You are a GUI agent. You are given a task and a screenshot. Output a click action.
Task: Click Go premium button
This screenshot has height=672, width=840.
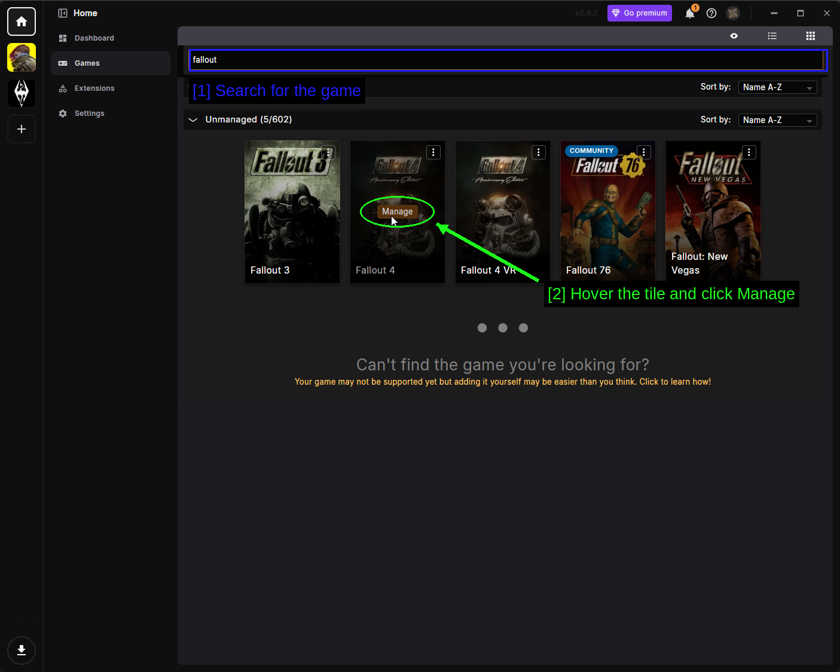pyautogui.click(x=640, y=13)
